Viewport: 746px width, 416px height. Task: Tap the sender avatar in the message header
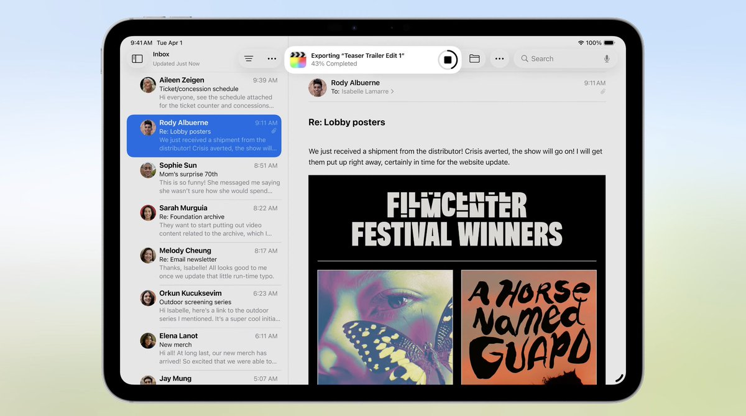pyautogui.click(x=318, y=87)
